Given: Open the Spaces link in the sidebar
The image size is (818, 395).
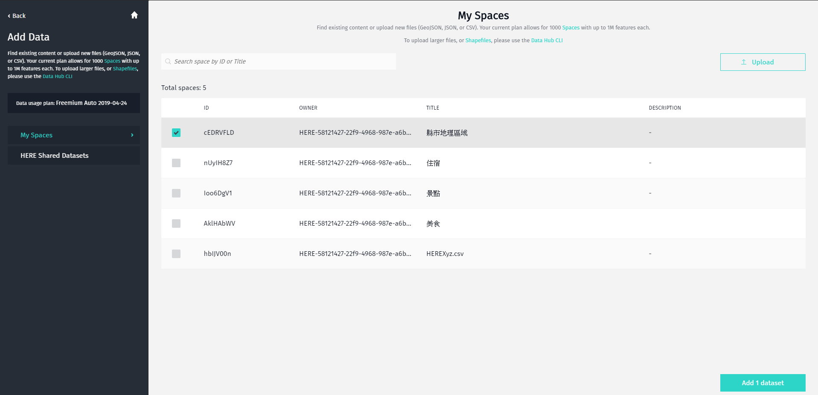Looking at the screenshot, I should click(x=112, y=61).
